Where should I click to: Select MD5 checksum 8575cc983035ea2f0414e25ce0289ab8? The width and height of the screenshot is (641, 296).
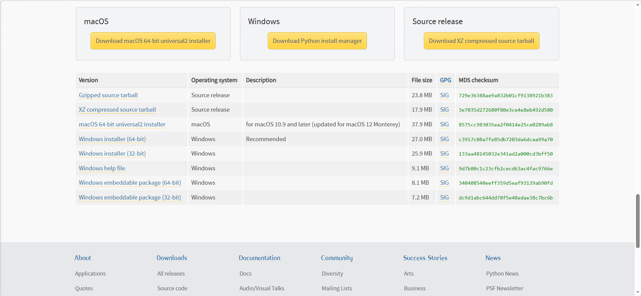tap(506, 125)
